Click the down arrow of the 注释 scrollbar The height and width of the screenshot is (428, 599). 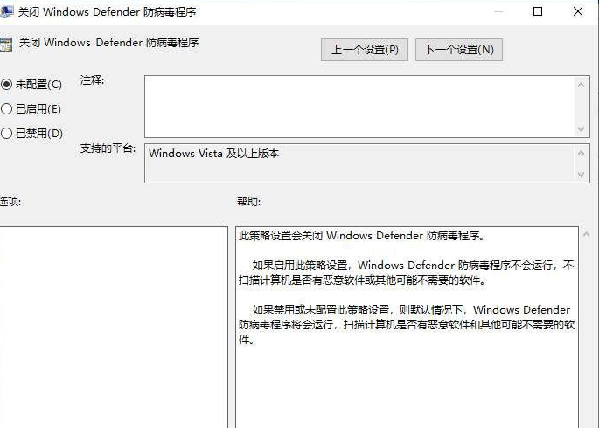581,129
